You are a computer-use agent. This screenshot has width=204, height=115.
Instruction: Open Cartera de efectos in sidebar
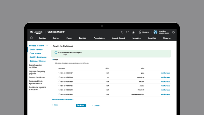tap(37, 77)
